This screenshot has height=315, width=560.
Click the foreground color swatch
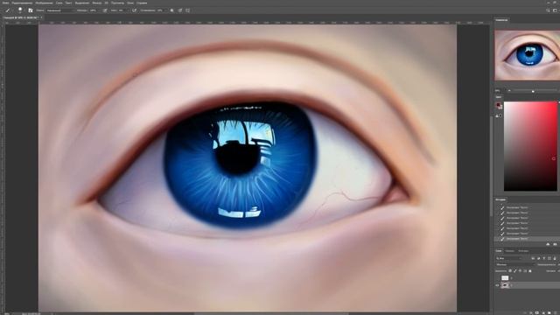click(x=498, y=105)
